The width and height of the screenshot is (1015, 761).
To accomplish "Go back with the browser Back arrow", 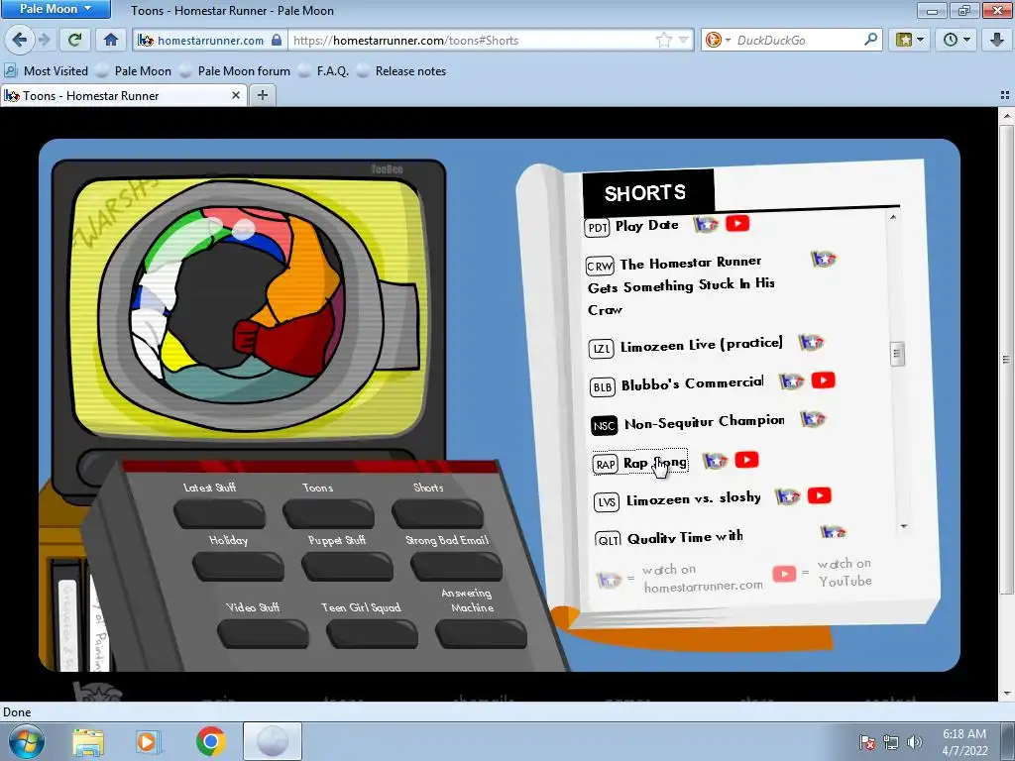I will pos(20,40).
